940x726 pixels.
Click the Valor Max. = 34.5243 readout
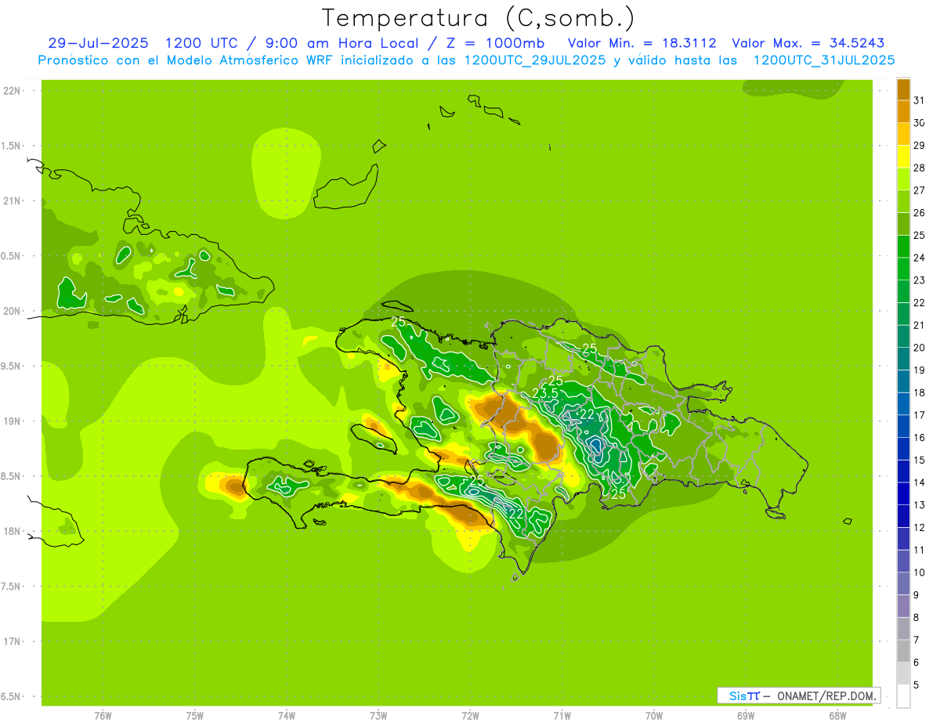click(x=808, y=43)
